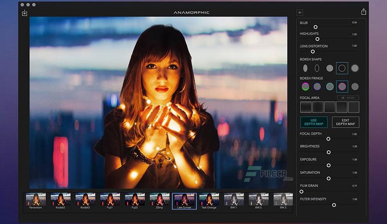
Task: Click the Film Grain slider handle
Action: point(301,192)
